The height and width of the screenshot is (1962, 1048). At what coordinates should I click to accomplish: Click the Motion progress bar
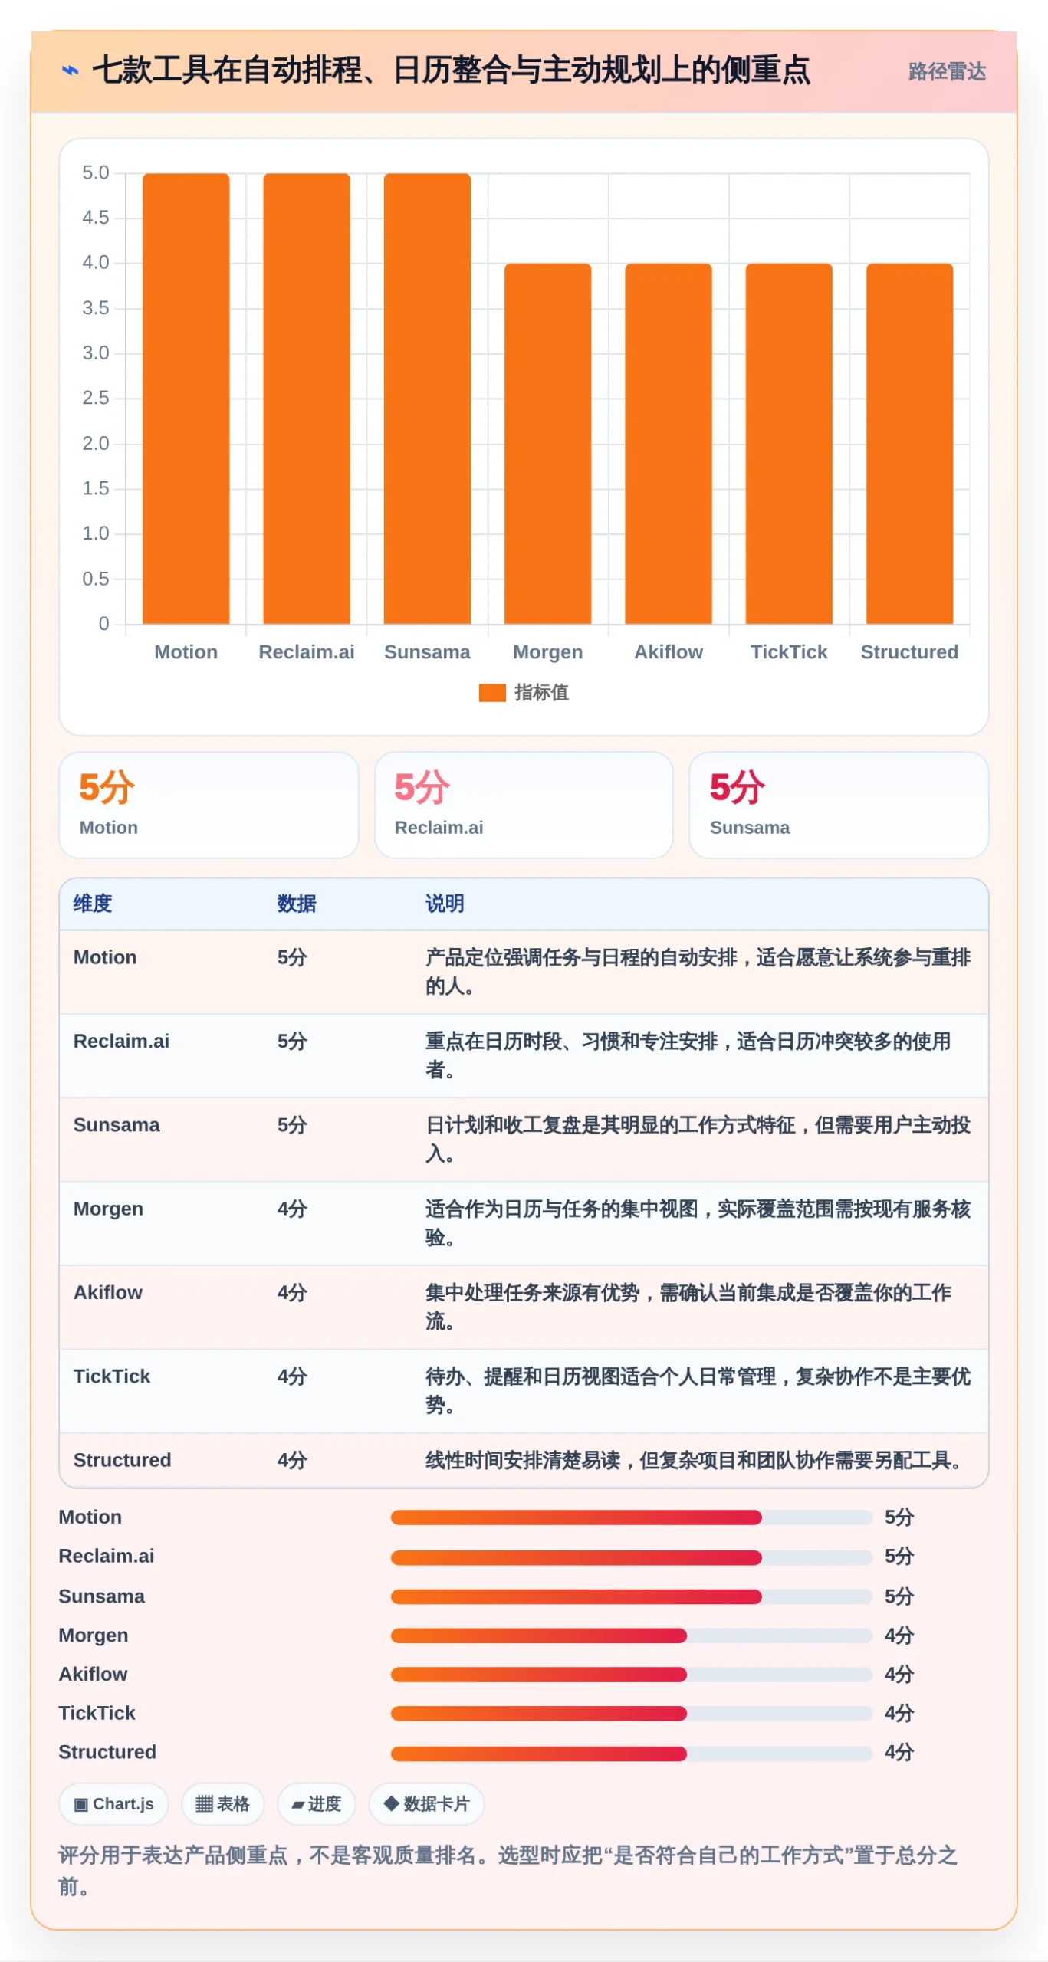point(631,1517)
